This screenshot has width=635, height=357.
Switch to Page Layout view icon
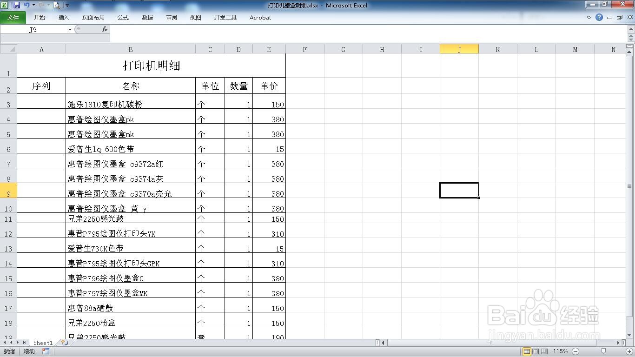point(536,351)
